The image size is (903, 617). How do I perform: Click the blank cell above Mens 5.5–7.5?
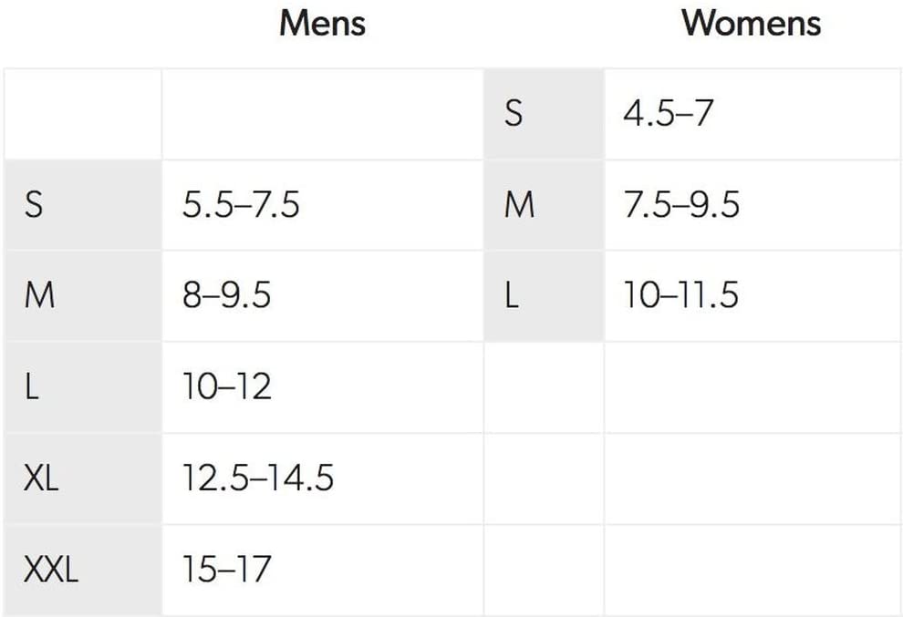click(x=322, y=114)
